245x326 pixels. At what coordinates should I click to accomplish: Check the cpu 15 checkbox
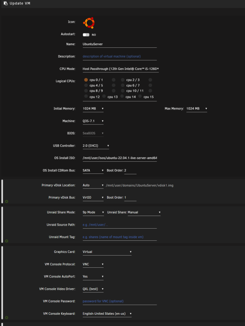pyautogui.click(x=140, y=96)
